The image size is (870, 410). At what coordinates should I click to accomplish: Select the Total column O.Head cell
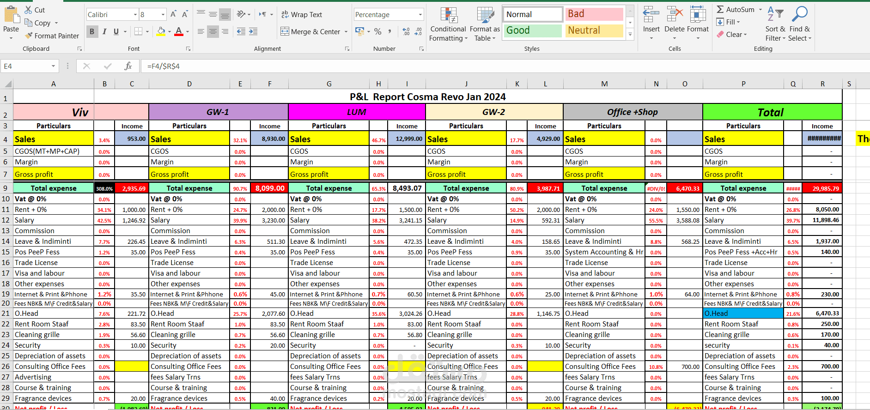(x=743, y=313)
